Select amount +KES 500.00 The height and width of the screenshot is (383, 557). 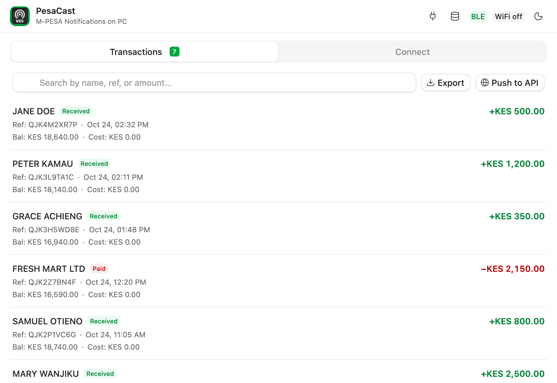point(516,111)
